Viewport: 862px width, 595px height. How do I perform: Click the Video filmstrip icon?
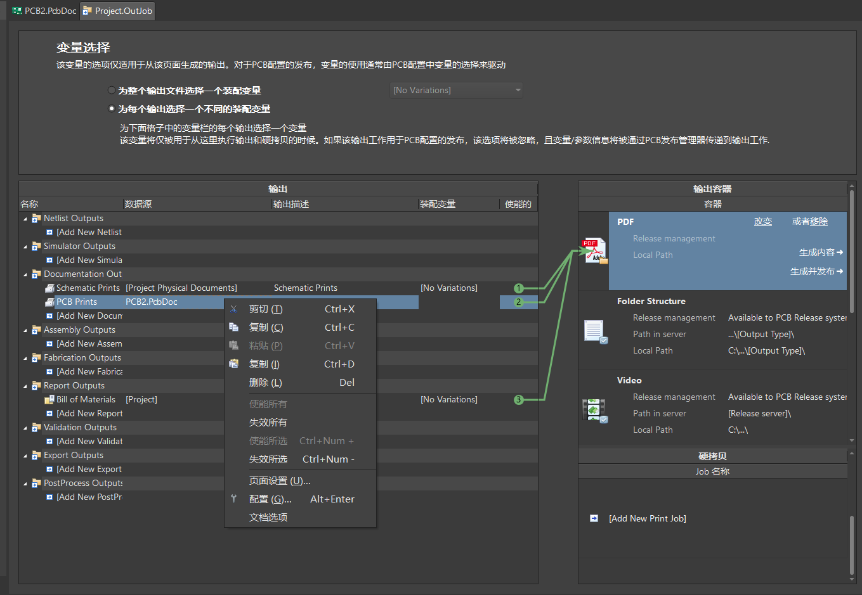pyautogui.click(x=594, y=409)
